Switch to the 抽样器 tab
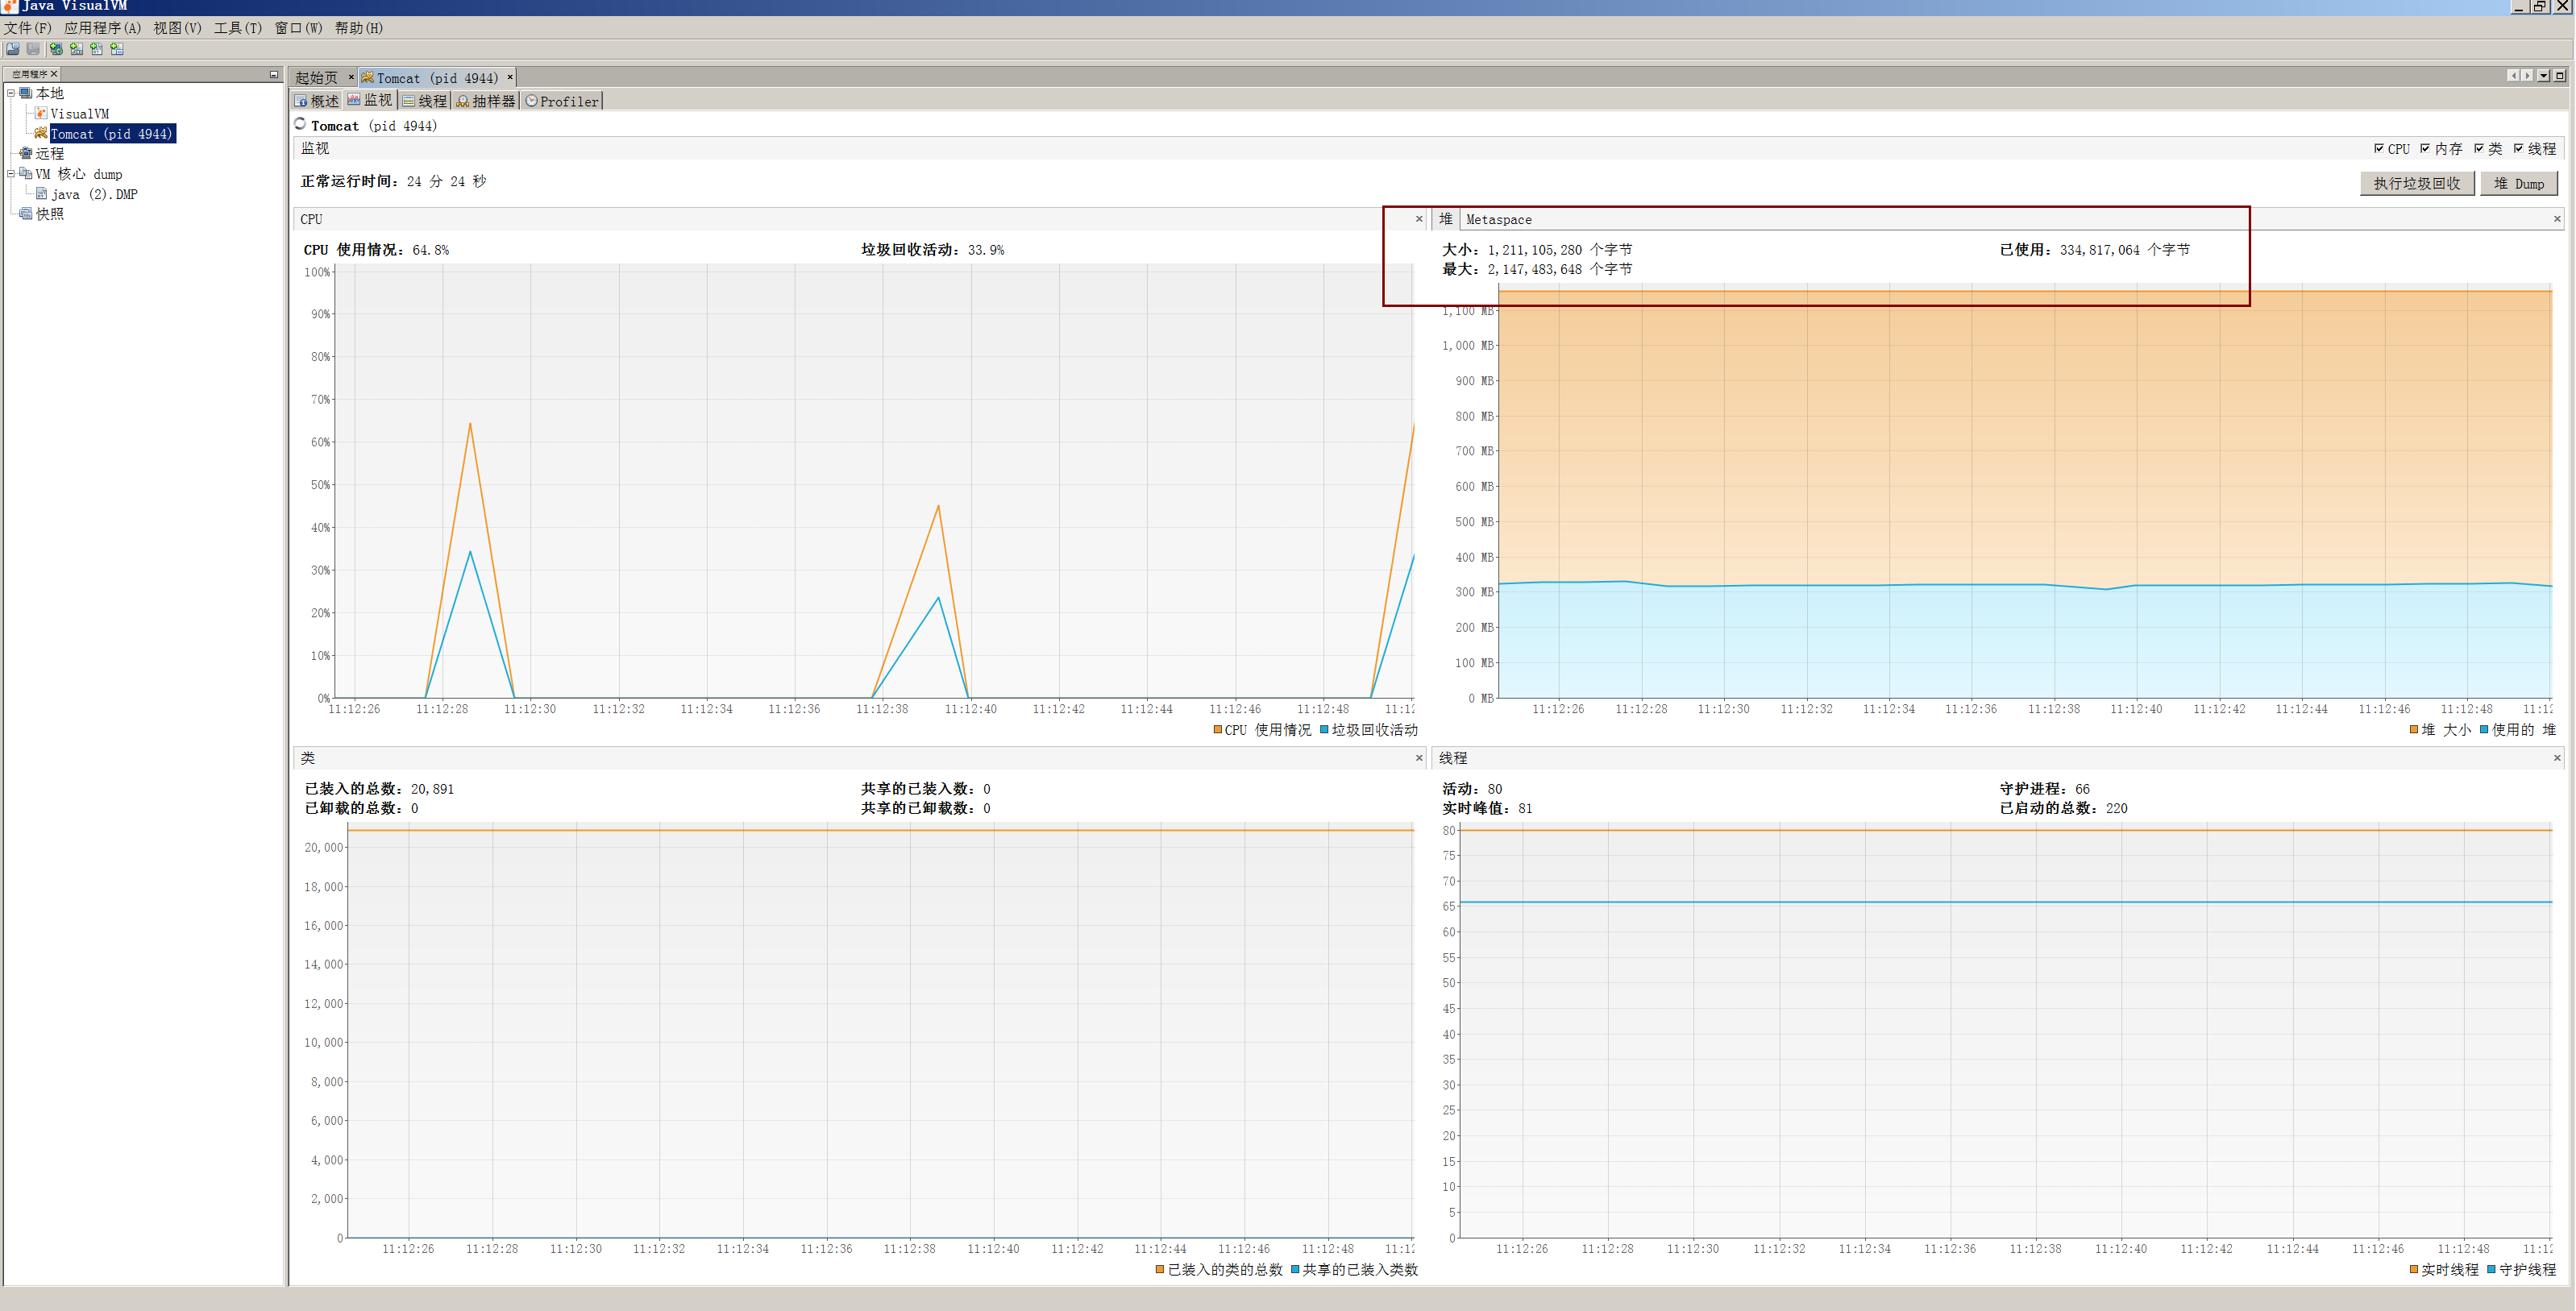 click(485, 100)
